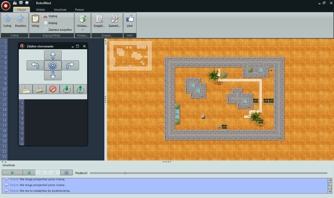Expand the run panel with up chevron
The width and height of the screenshot is (334, 198).
[x=3, y=162]
